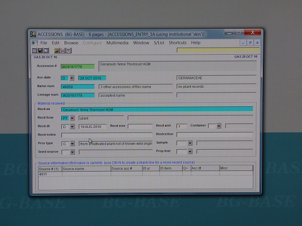Open the Container dropdown
The image size is (302, 226).
pyautogui.click(x=218, y=126)
